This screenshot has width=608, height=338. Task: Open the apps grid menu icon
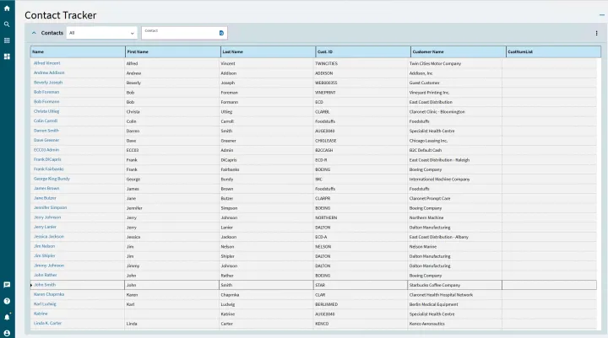click(x=7, y=40)
